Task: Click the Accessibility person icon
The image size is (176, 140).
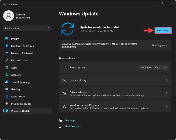Action: pos(7,97)
